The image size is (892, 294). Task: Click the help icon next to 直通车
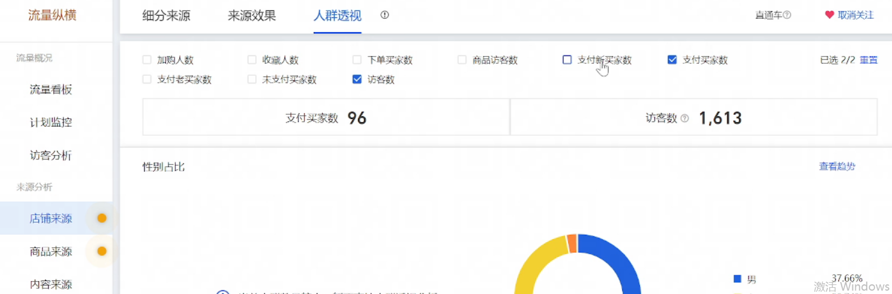tap(787, 15)
